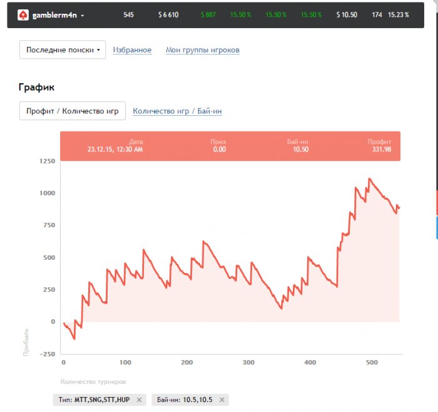This screenshot has width=438, height=412.
Task: Click the PokerStars spade icon
Action: (x=23, y=14)
